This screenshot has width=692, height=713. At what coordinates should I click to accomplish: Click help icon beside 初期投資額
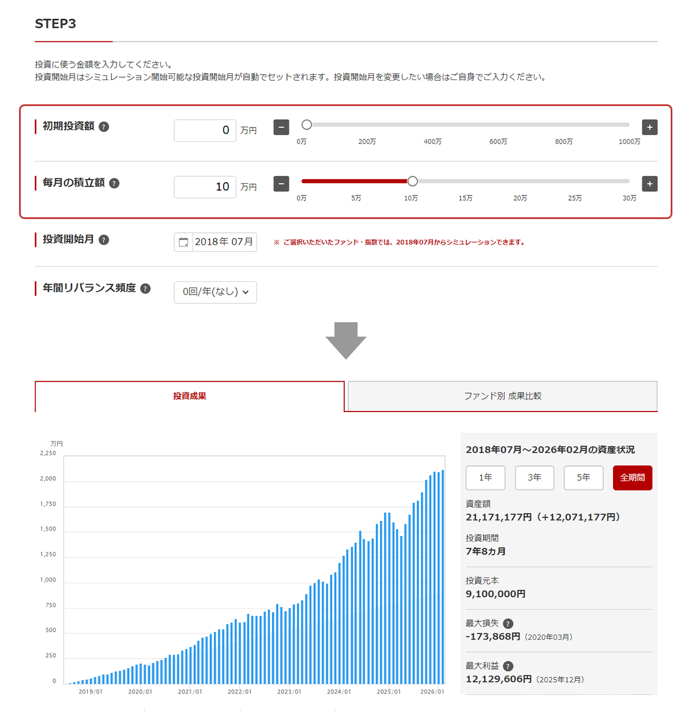(104, 127)
